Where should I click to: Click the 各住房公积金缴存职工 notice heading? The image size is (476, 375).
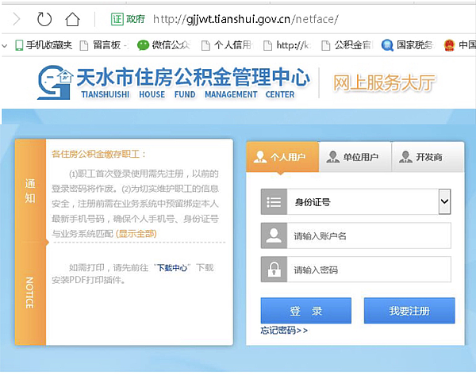click(98, 154)
